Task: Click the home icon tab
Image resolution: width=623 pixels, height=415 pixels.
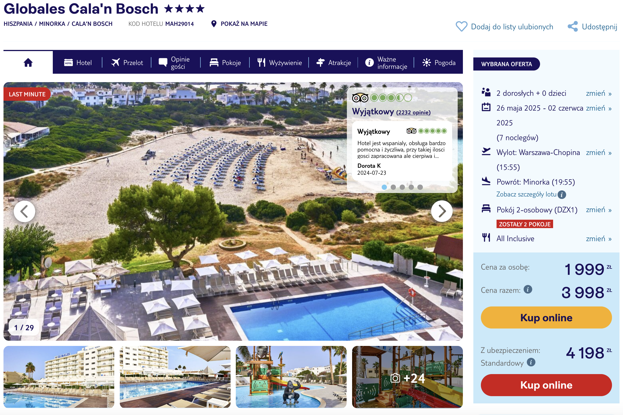Action: pyautogui.click(x=28, y=62)
